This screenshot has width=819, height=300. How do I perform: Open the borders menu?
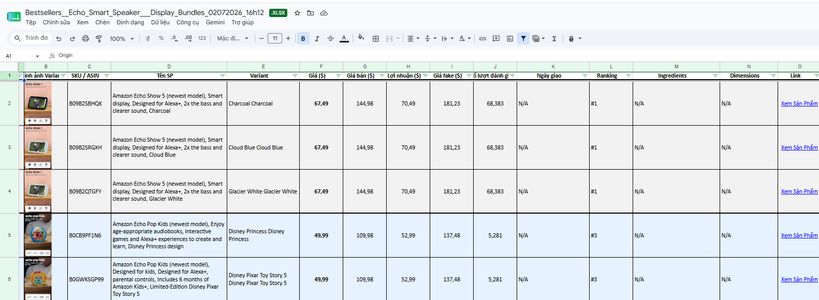pyautogui.click(x=376, y=38)
